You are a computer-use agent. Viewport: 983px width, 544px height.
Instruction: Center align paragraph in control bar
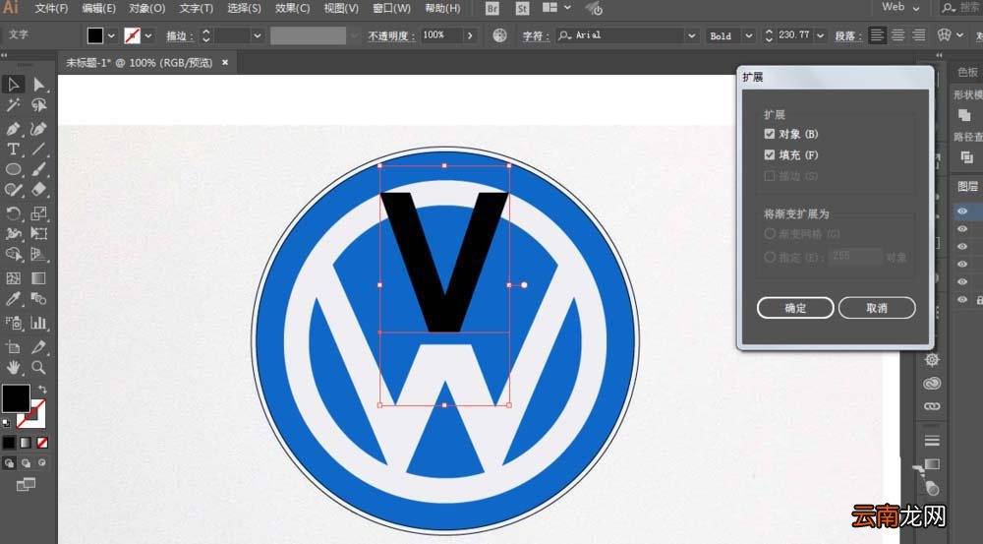click(897, 35)
